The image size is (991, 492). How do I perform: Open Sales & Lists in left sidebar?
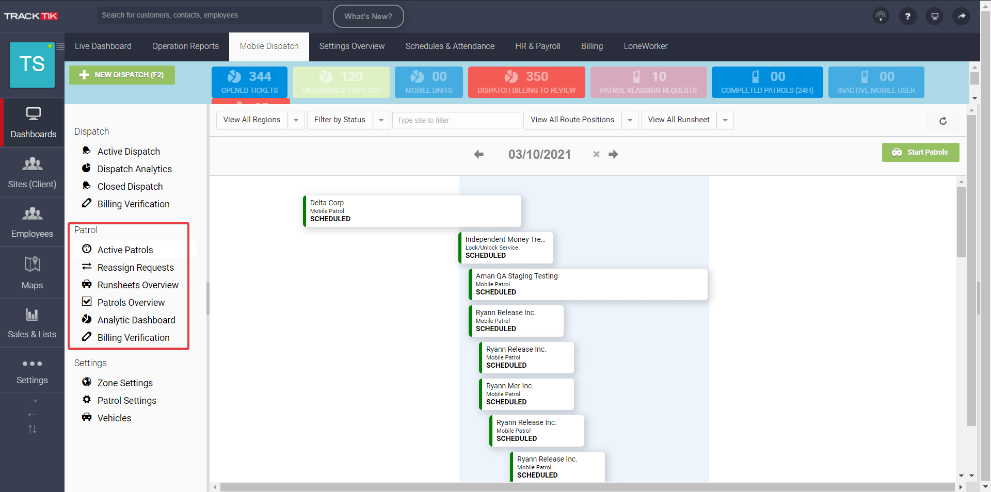coord(32,322)
